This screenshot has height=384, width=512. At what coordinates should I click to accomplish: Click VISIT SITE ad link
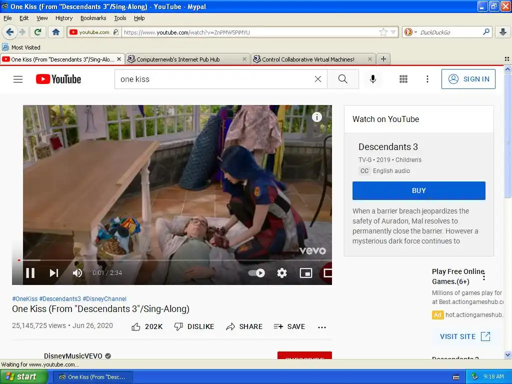[465, 336]
